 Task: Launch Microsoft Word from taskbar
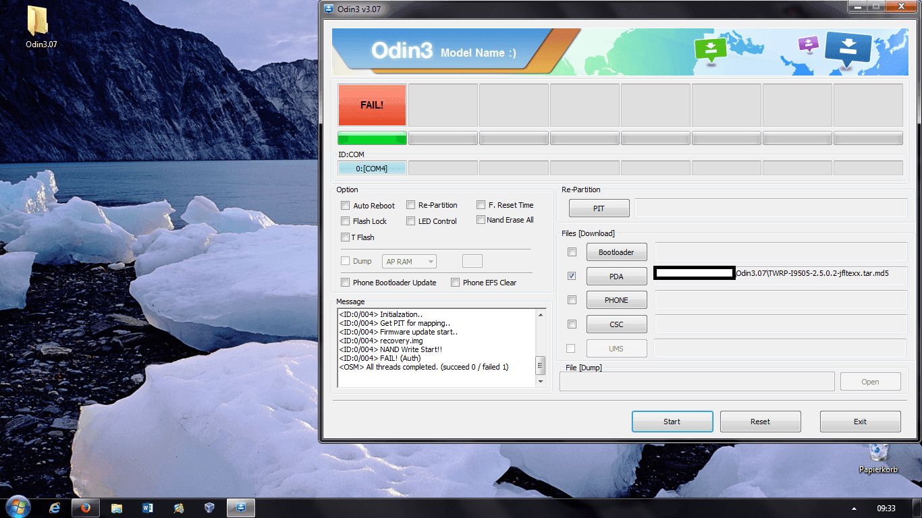tap(148, 508)
